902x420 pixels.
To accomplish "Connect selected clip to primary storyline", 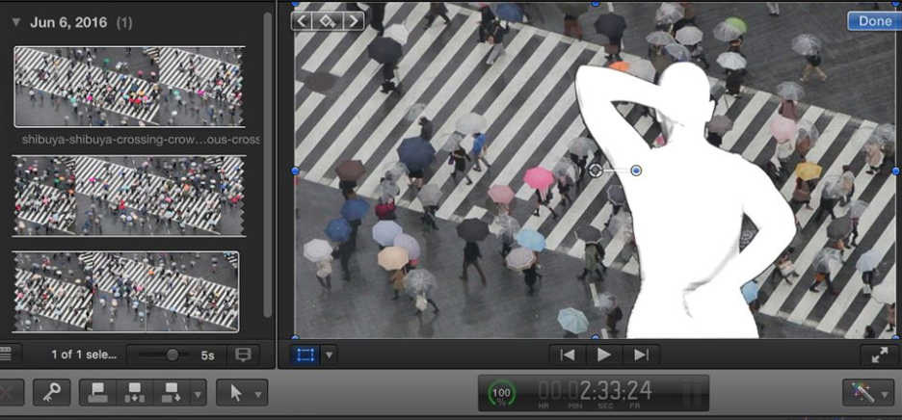I will [x=97, y=392].
